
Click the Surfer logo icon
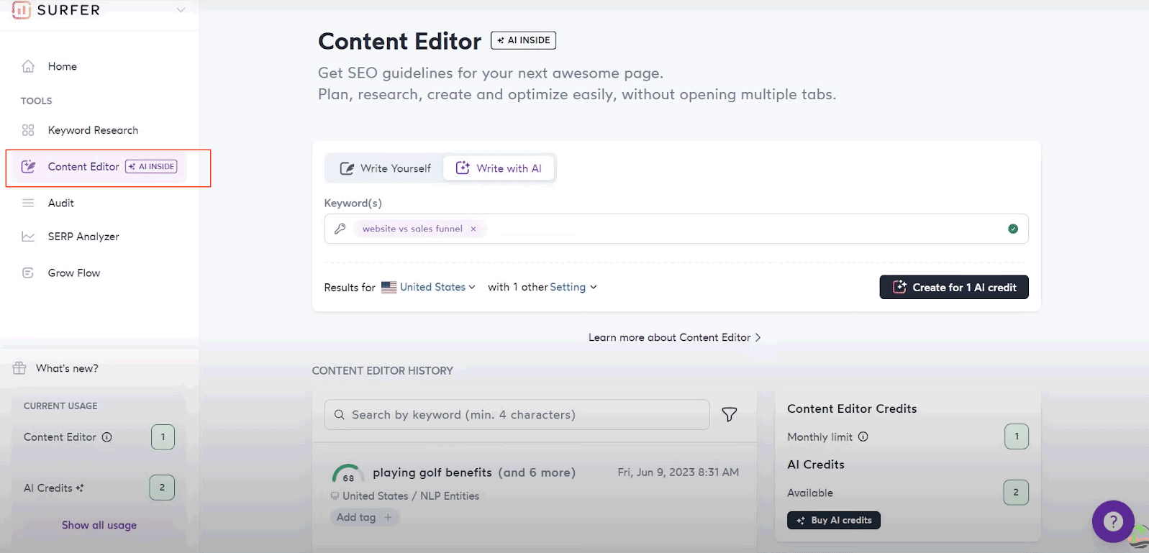[21, 9]
